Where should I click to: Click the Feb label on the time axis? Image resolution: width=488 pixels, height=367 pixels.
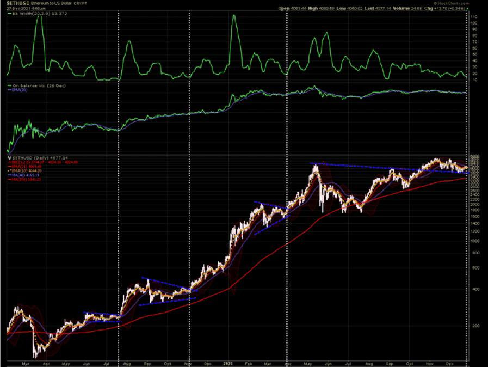(x=249, y=364)
